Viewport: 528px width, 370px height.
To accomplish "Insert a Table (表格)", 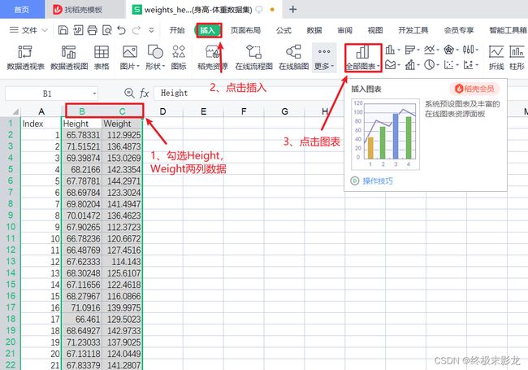I will click(102, 57).
